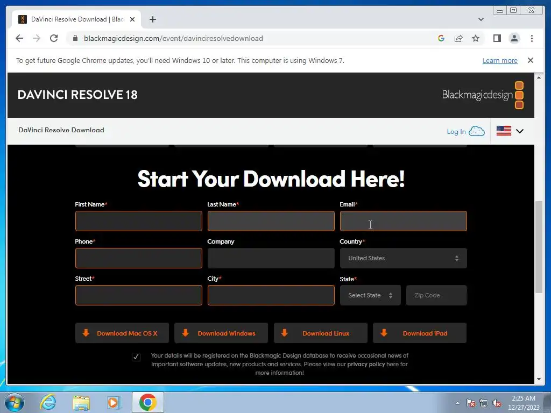Open the Action Center flag icon
Screen dimensions: 551x413
pos(471,403)
